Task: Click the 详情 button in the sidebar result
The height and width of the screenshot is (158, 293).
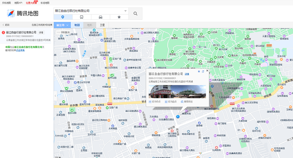Action: coord(41,33)
